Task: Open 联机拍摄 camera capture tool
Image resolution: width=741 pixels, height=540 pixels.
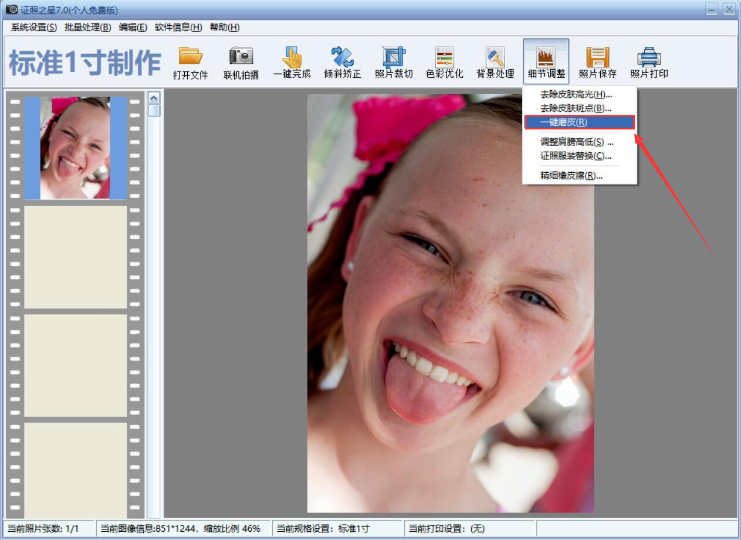Action: (x=241, y=57)
